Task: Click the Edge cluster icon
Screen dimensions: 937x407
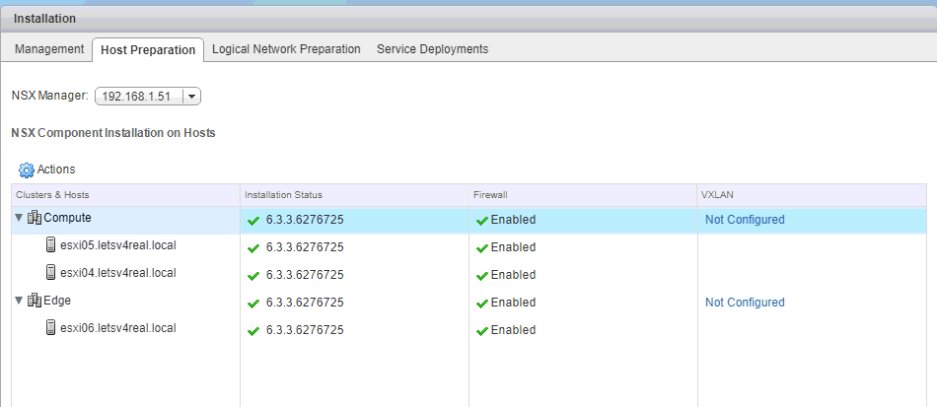Action: (x=35, y=302)
